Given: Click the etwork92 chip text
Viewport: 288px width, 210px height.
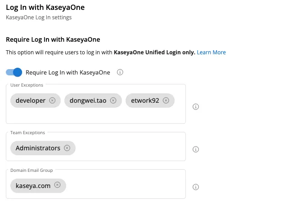Looking at the screenshot, I should [145, 101].
